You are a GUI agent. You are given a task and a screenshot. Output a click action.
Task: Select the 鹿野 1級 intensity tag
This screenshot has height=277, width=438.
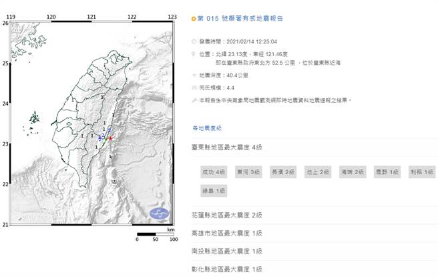[387, 172]
